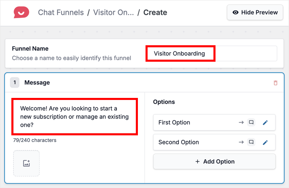Click the Message step header title
The height and width of the screenshot is (188, 289).
pyautogui.click(x=37, y=83)
